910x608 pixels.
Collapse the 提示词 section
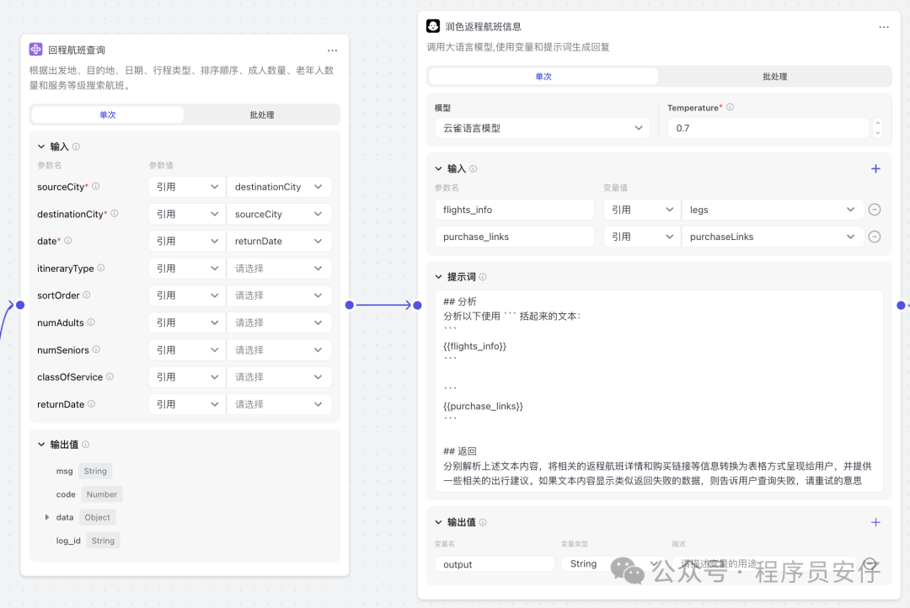tap(439, 277)
